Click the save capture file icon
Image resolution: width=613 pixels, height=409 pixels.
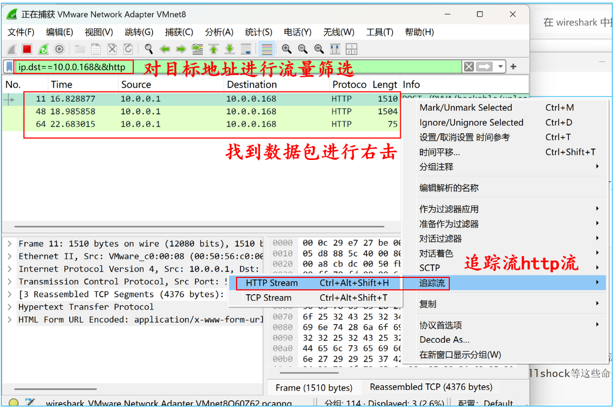96,49
